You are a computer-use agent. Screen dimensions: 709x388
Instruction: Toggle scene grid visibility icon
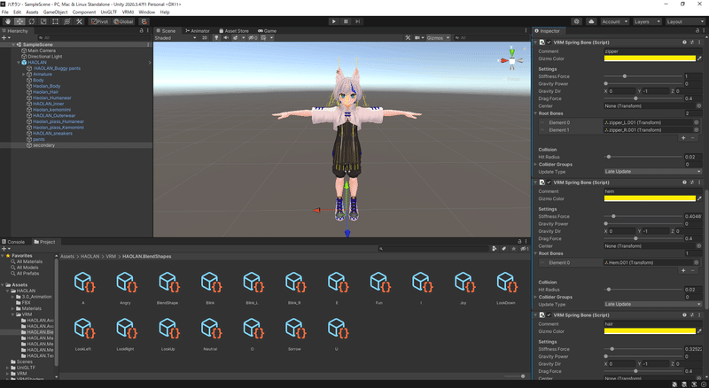[x=263, y=38]
